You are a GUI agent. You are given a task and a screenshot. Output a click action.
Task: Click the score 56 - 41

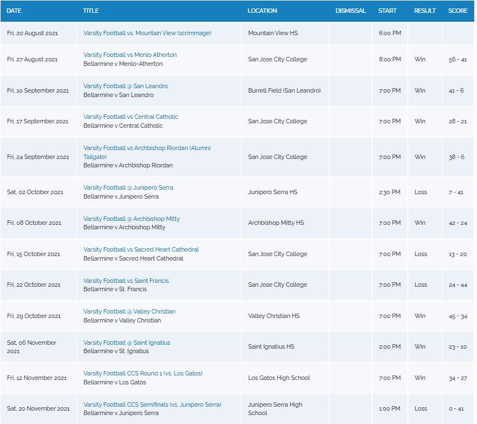(457, 59)
